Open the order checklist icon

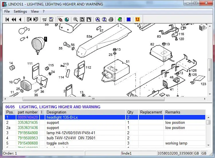pos(51,19)
